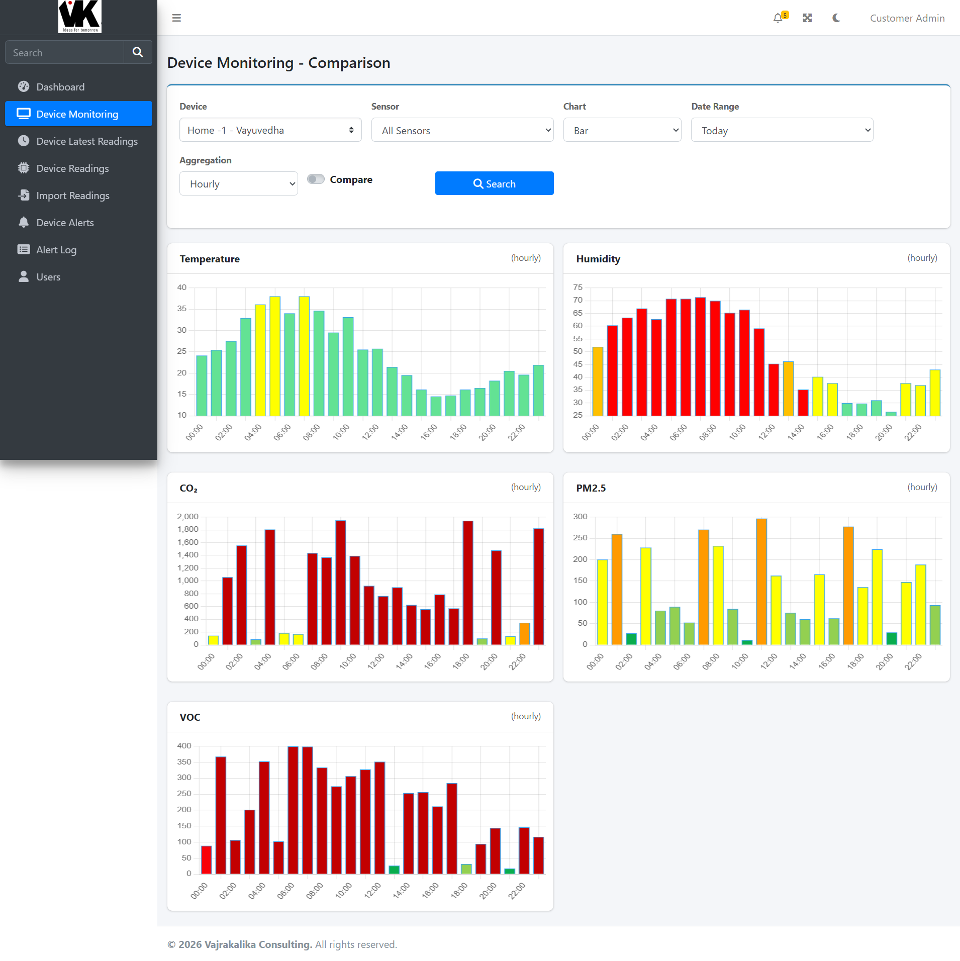
Task: Click the Device Monitoring monitor icon
Action: [x=24, y=114]
